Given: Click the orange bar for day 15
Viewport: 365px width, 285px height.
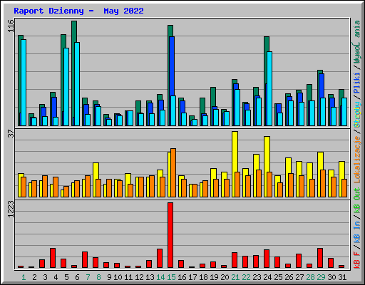Looking at the screenshot, I should (173, 172).
